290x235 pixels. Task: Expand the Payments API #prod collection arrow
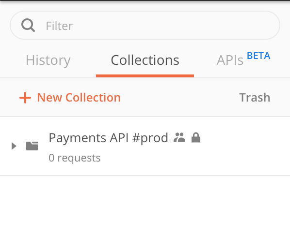[14, 146]
